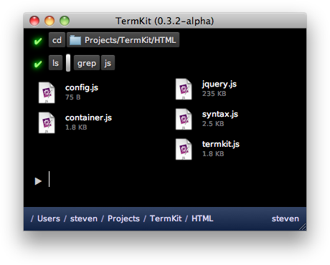This screenshot has height=265, width=330.
Task: Click the syntax.js file icon
Action: tap(184, 119)
